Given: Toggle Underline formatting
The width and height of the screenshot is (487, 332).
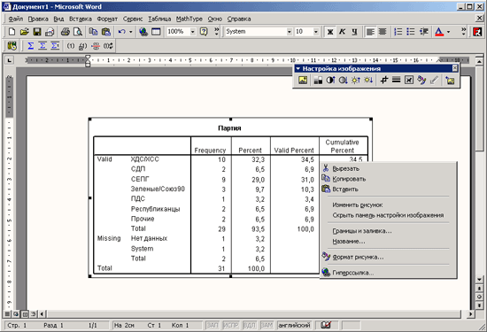Looking at the screenshot, I should (x=354, y=32).
